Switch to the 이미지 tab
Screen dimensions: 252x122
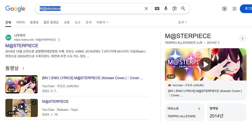click(x=20, y=22)
